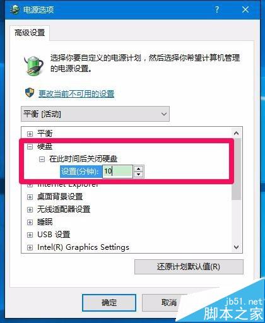Click the scrollbar up arrow
Viewport: 265px width, 323px height.
(236, 133)
